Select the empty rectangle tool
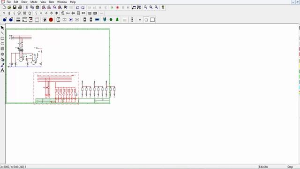This screenshot has height=169, width=300. (x=2, y=38)
